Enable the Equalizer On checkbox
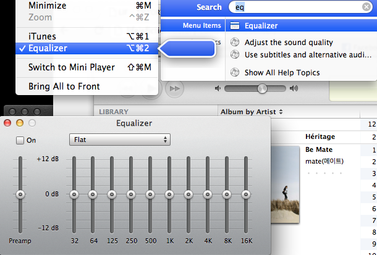 20,140
